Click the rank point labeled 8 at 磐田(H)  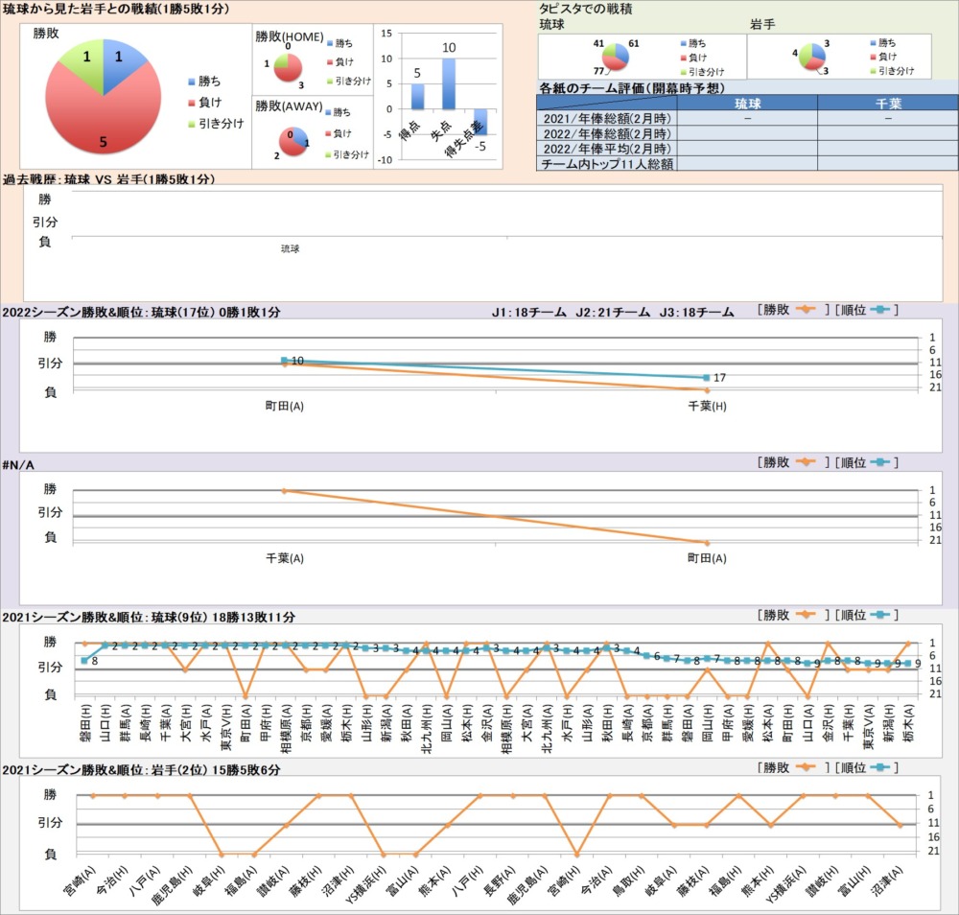tap(84, 661)
